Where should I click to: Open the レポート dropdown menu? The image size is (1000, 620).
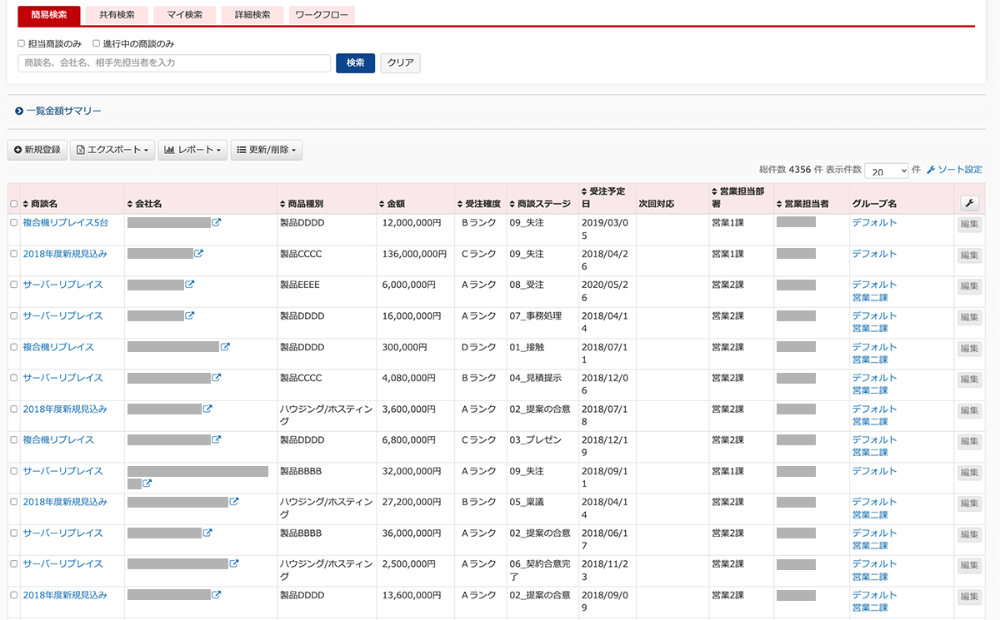pyautogui.click(x=192, y=150)
